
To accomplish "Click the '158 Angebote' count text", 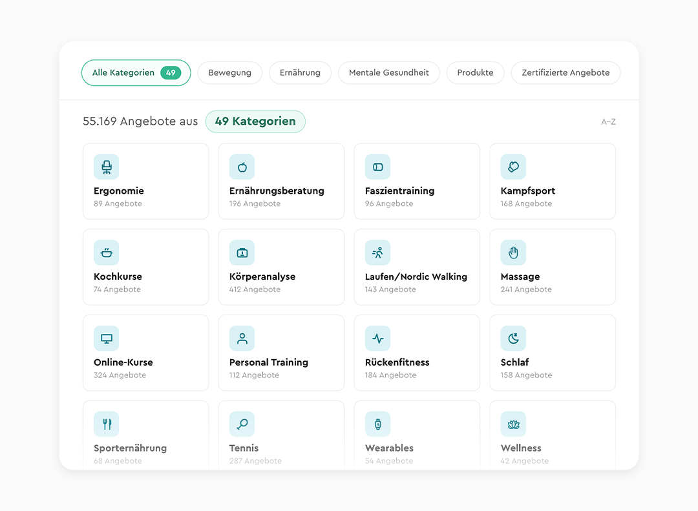I will (x=527, y=375).
